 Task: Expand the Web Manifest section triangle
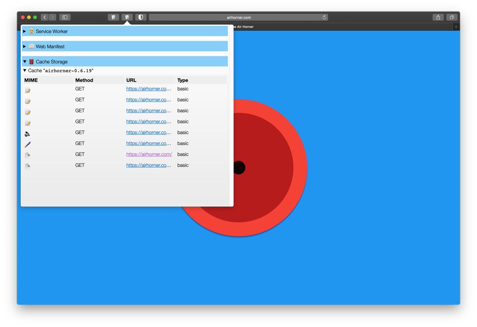click(25, 46)
